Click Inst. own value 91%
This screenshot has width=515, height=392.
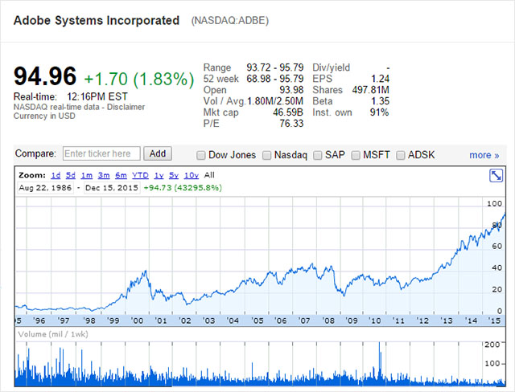pos(379,112)
